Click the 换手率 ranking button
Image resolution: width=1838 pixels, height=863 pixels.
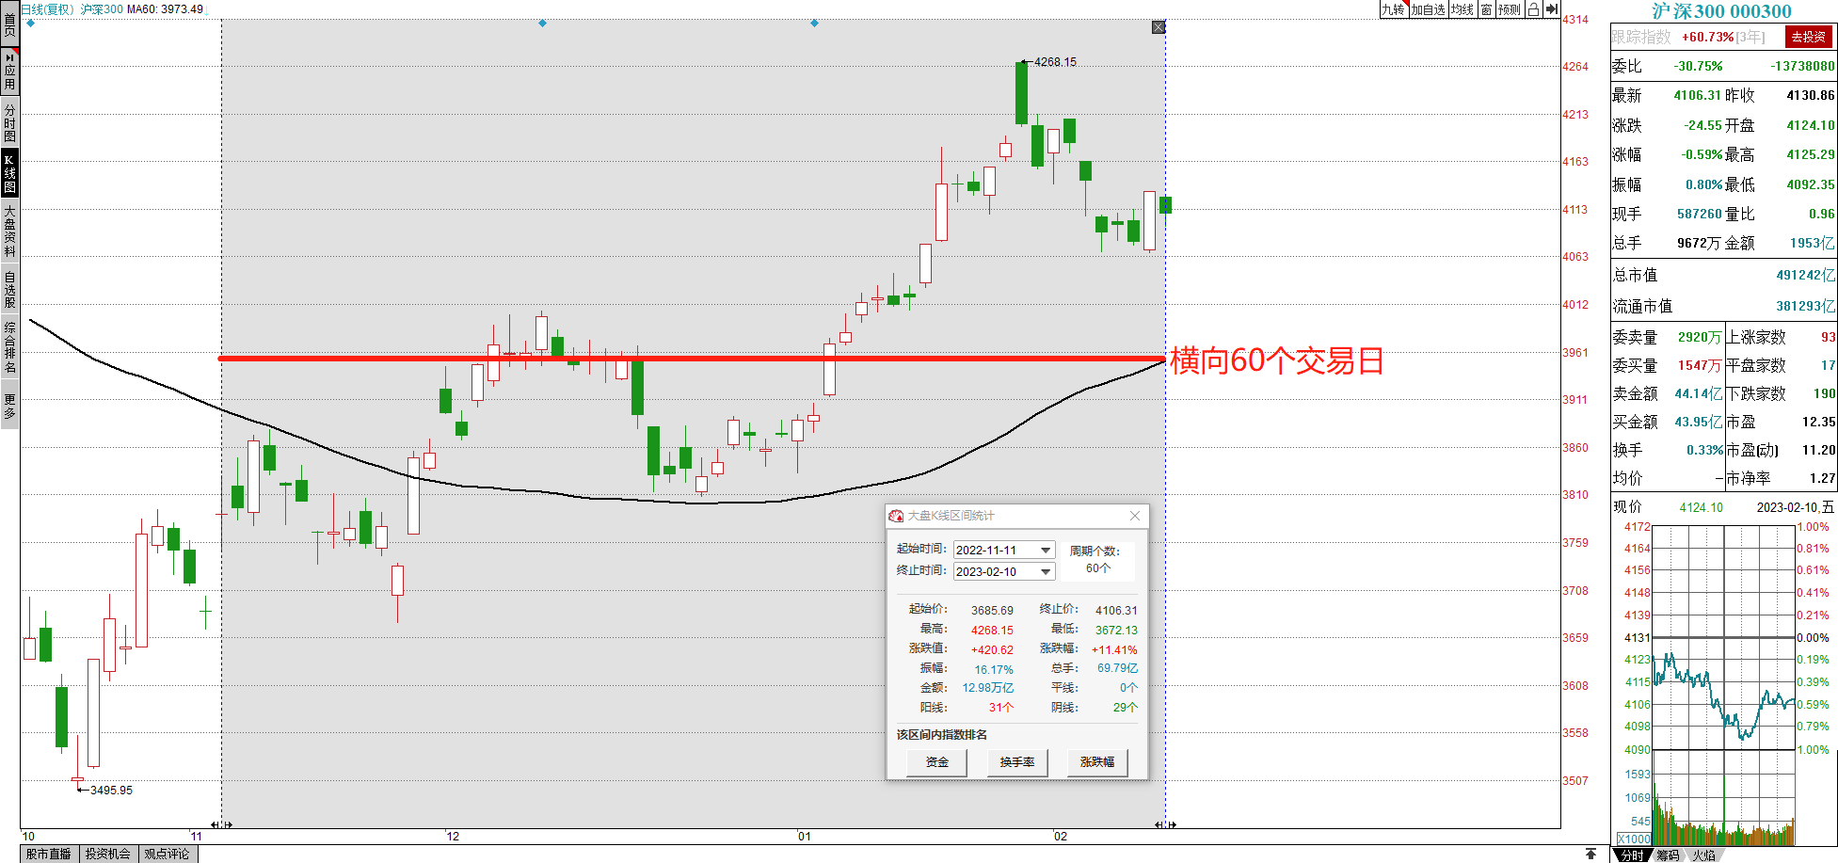pos(1016,762)
